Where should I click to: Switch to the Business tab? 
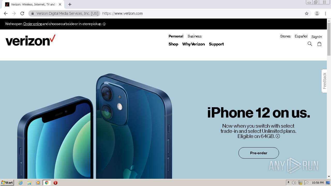[194, 36]
